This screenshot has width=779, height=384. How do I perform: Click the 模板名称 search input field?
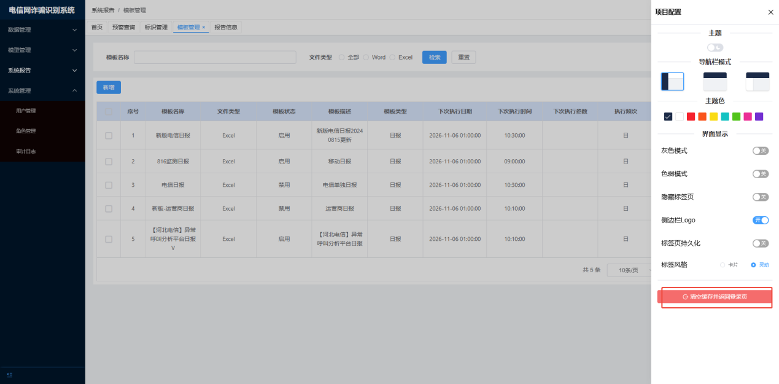[x=215, y=57]
